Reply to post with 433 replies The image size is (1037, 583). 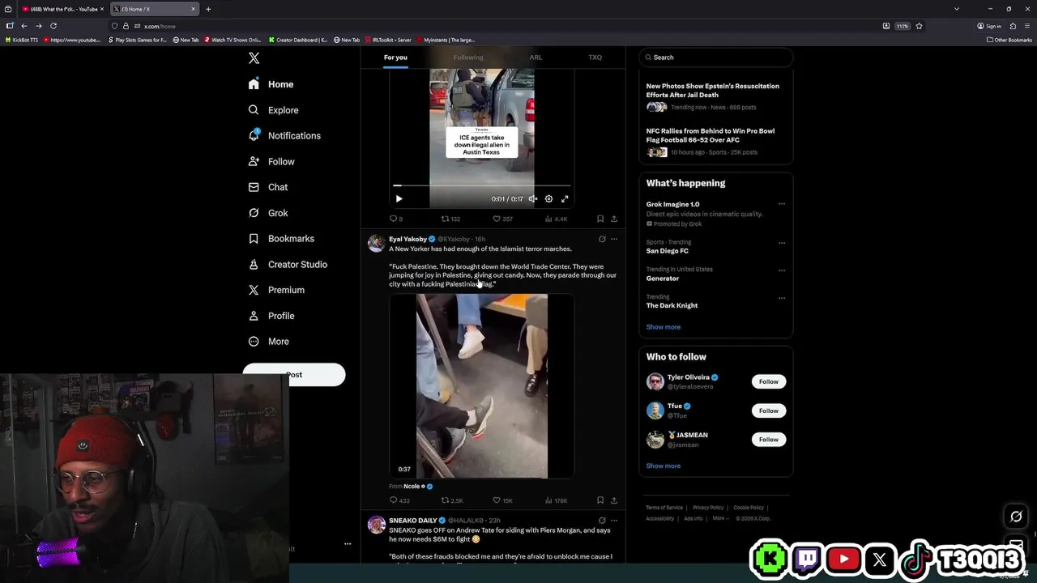coord(399,500)
